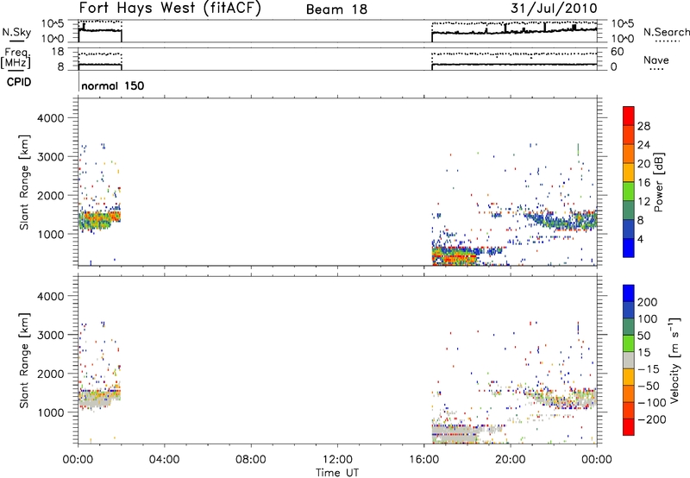Screen dimensions: 690x478
Task: Click the '20:00' time tick label
Action: click(510, 460)
